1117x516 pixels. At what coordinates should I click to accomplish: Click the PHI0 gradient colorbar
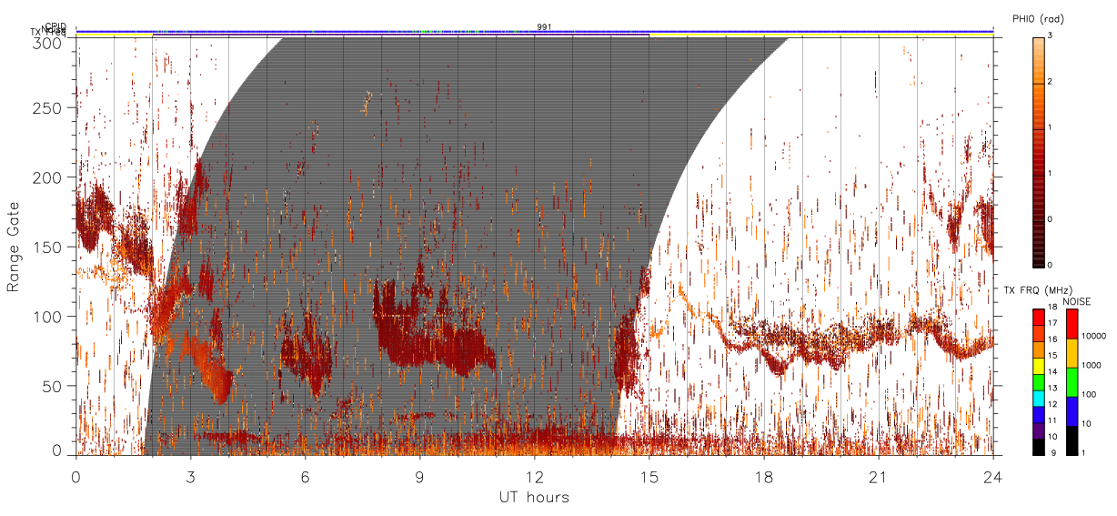[1038, 151]
